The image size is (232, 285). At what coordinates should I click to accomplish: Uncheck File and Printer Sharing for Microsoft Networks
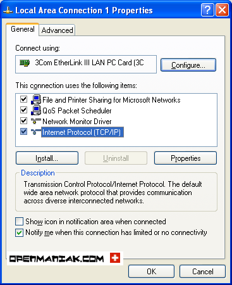point(23,99)
